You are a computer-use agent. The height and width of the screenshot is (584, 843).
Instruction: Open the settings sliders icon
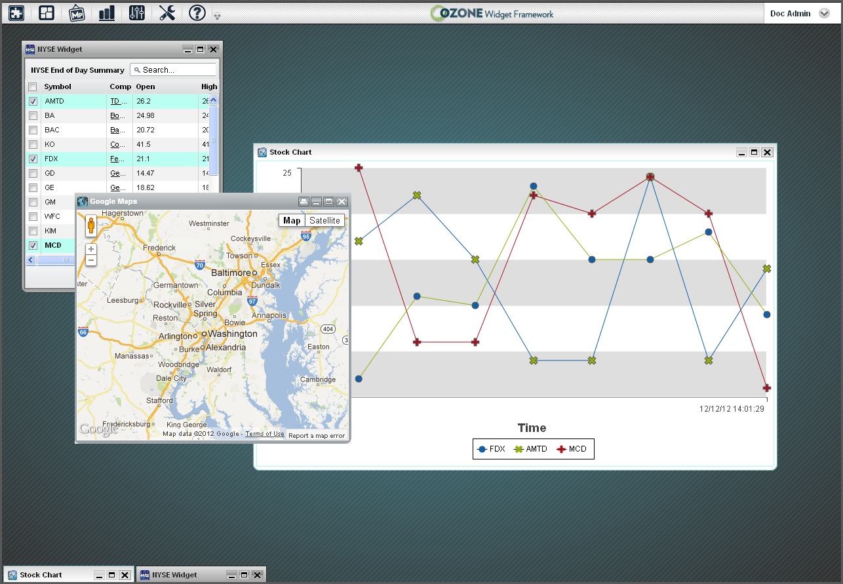[x=137, y=13]
